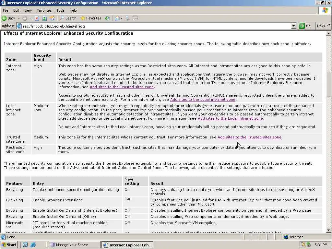
Task: Click the Forward arrow button
Action: pyautogui.click(x=25, y=18)
